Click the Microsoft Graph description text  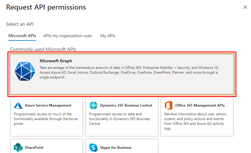[x=129, y=72]
